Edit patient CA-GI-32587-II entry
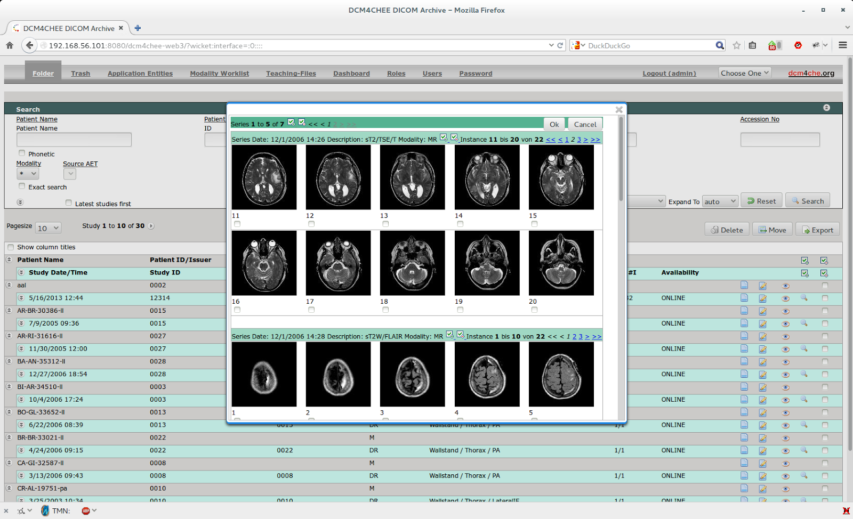 coord(763,464)
